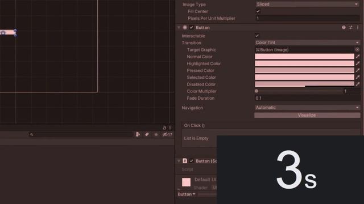Open Target Graphic object picker circle

357,49
